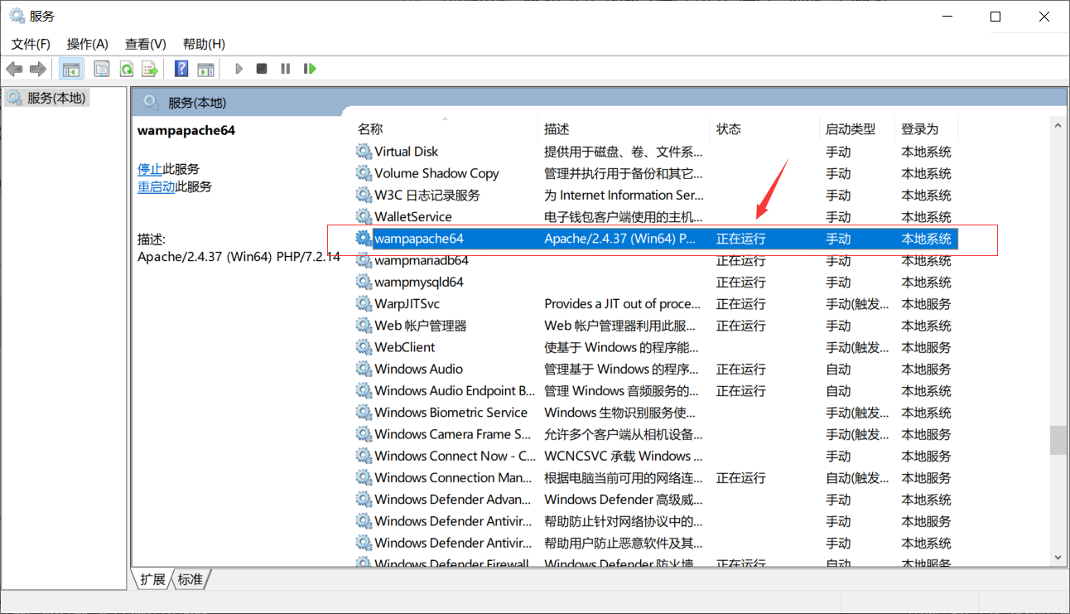1070x614 pixels.
Task: Click the Start Service play icon
Action: click(x=239, y=69)
